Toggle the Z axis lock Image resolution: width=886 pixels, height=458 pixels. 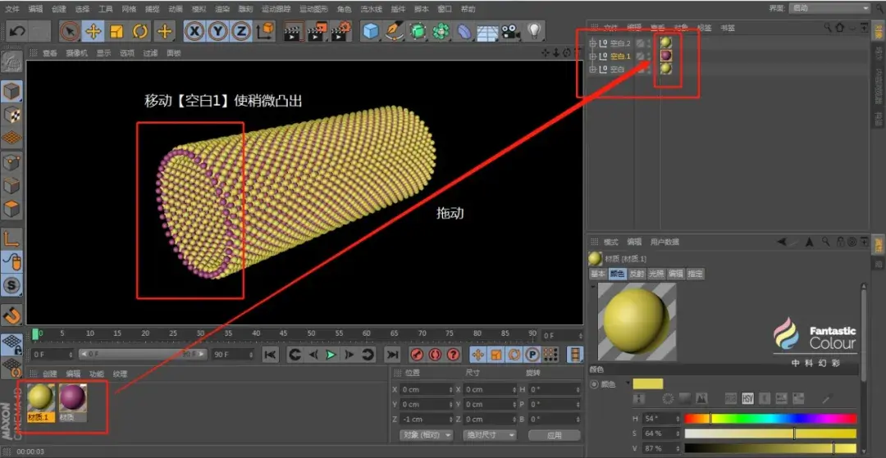[x=241, y=31]
